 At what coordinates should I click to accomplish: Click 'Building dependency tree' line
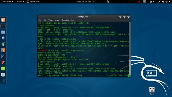click(51, 55)
